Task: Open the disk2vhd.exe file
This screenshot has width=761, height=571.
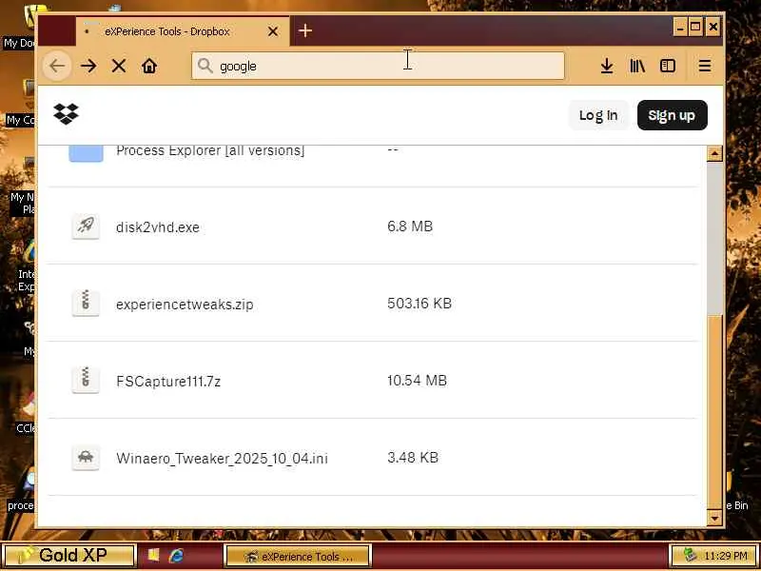Action: pyautogui.click(x=158, y=227)
